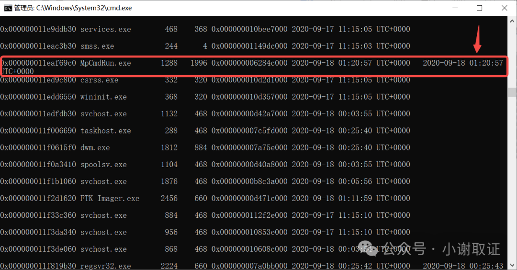Click the dwm.exe process name
The image size is (517, 270).
[95, 148]
